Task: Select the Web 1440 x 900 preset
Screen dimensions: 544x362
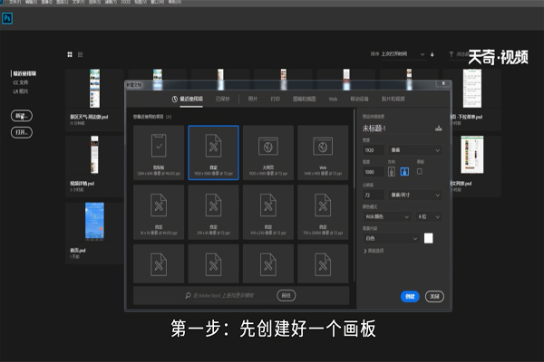Action: coord(323,153)
